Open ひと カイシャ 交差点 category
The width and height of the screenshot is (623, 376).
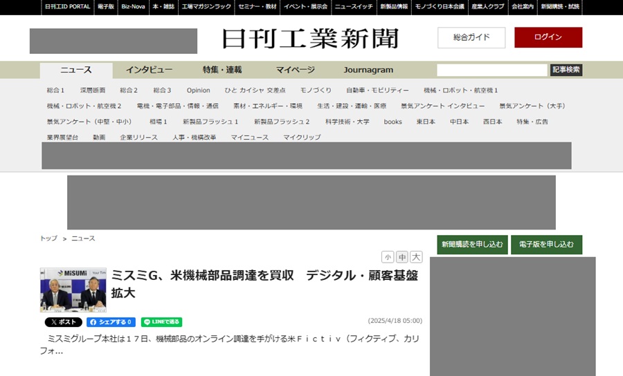[255, 91]
